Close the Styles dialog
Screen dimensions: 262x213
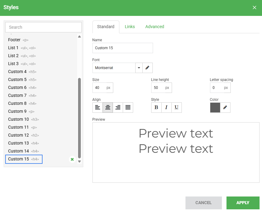(x=254, y=8)
